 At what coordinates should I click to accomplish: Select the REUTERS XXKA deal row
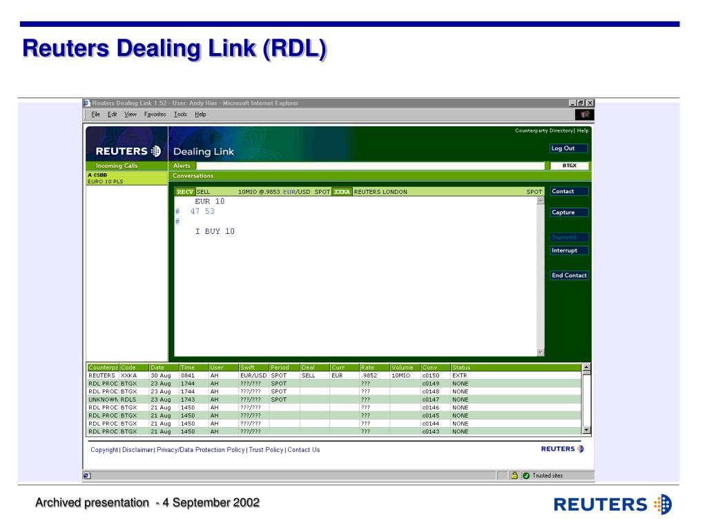click(334, 375)
